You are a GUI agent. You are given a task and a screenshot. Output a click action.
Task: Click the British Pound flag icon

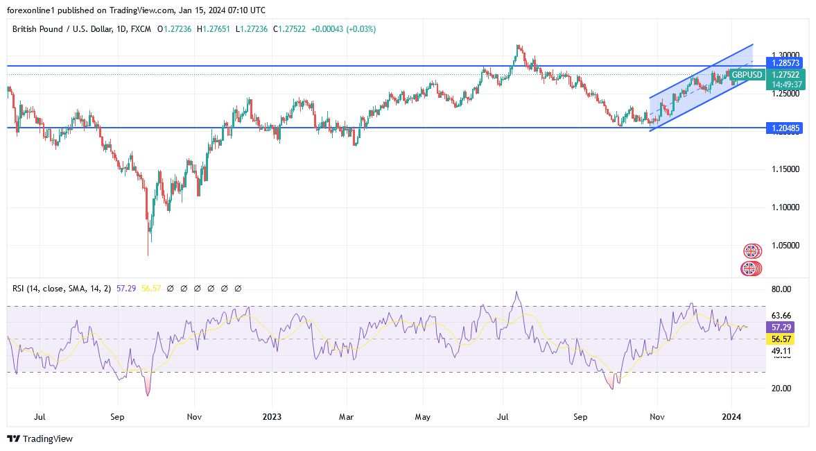click(x=752, y=250)
